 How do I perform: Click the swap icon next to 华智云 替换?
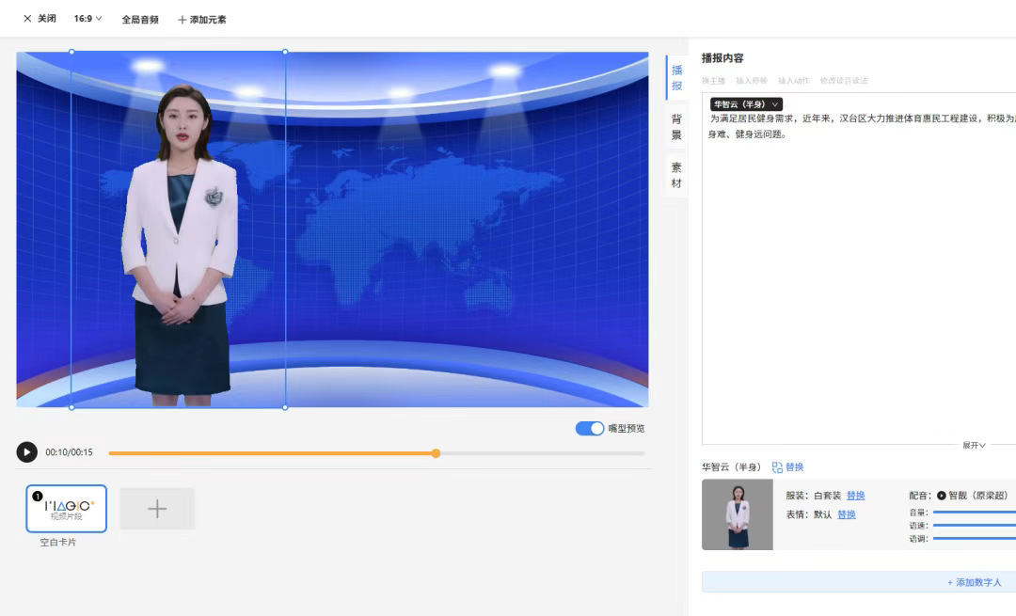777,467
